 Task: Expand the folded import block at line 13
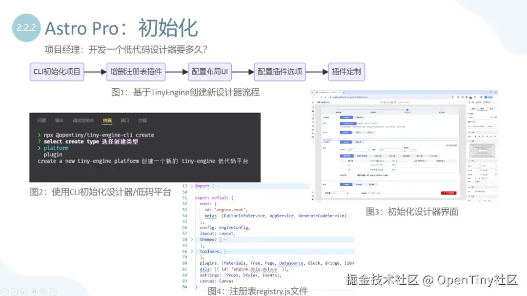point(192,186)
